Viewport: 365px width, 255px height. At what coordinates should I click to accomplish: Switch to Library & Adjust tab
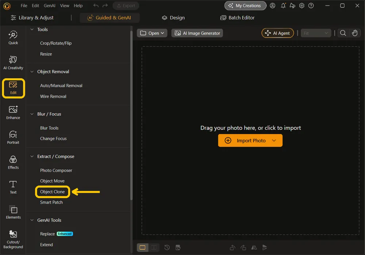(x=32, y=17)
